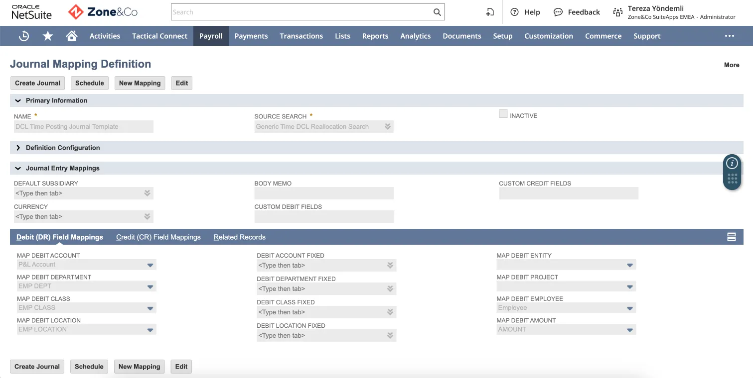Viewport: 753px width, 378px height.
Task: Switch to Debit (DR) Field Mappings tab
Action: pyautogui.click(x=60, y=237)
